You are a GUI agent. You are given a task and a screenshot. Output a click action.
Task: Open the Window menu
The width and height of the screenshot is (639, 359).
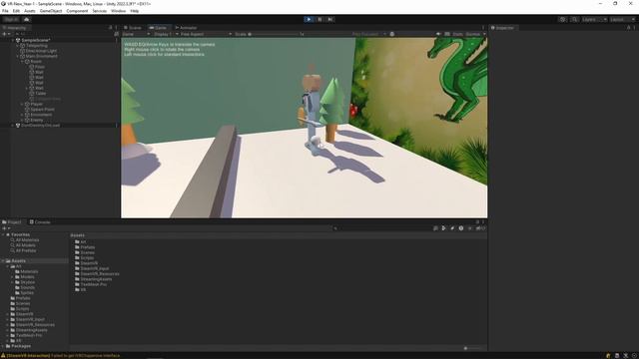119,11
